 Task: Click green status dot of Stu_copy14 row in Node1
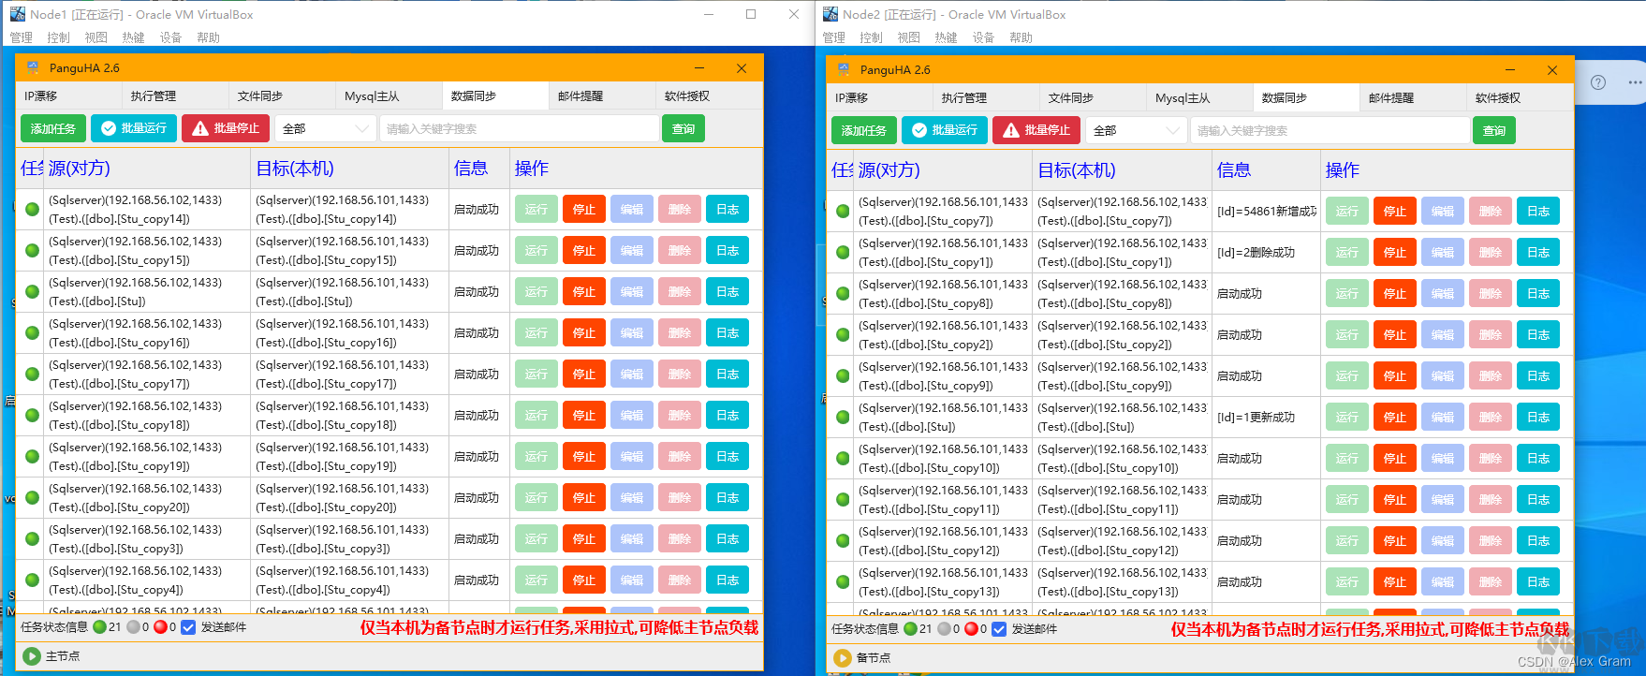32,210
